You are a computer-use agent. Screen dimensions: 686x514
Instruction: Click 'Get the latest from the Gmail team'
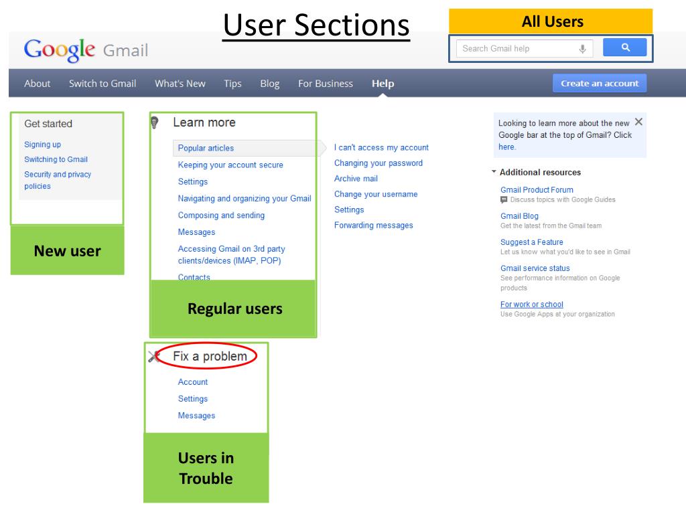(x=551, y=226)
